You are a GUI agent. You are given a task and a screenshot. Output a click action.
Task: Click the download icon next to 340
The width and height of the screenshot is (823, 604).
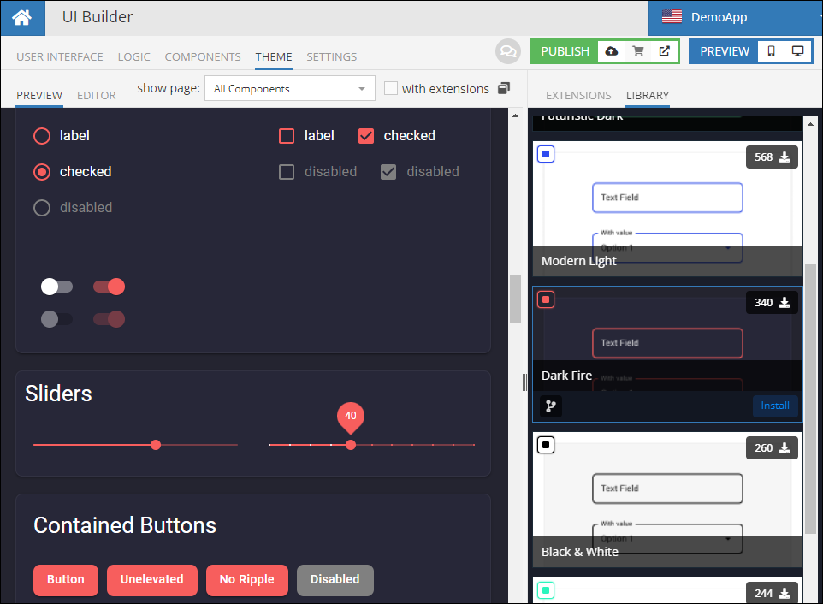(x=785, y=302)
